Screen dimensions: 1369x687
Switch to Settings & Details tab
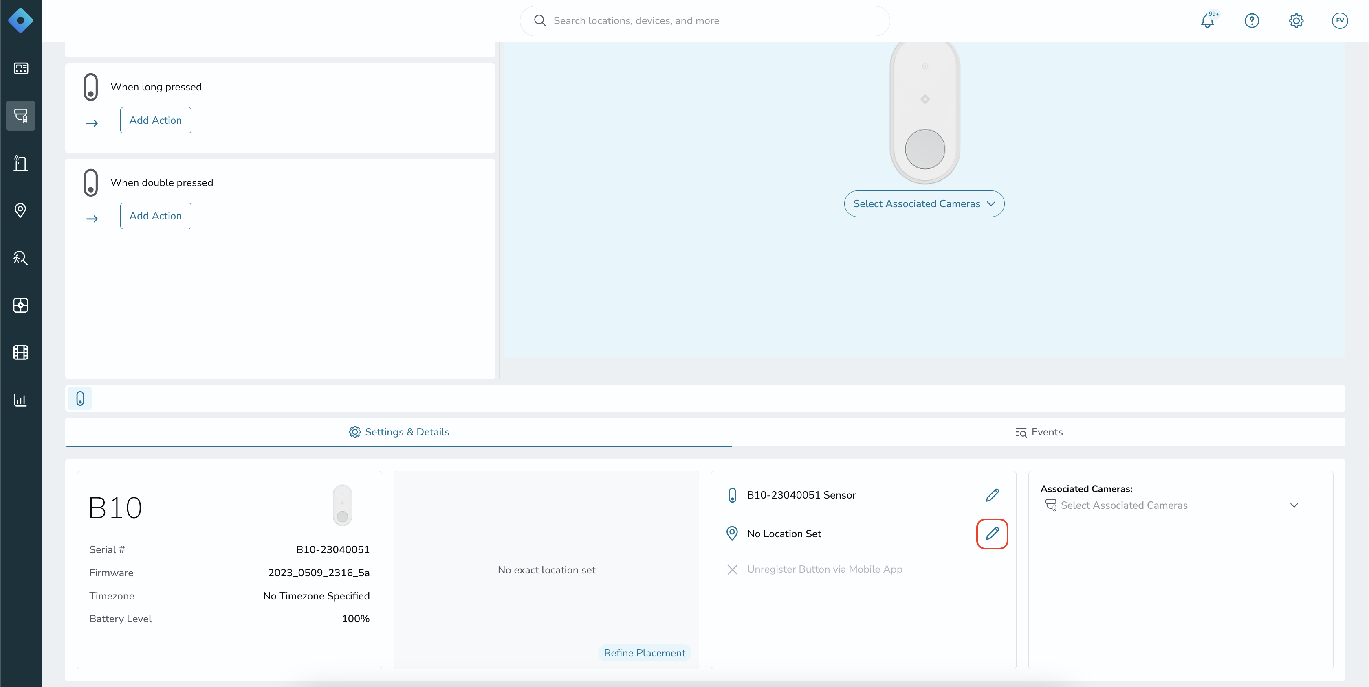[398, 432]
